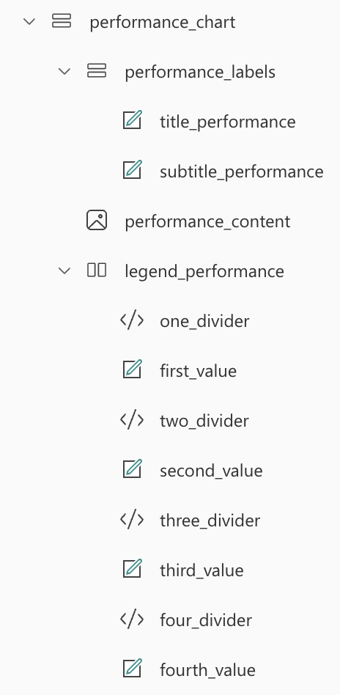Click the container icon beside performance_labels
Viewport: 340px width, 695px height.
[x=97, y=71]
